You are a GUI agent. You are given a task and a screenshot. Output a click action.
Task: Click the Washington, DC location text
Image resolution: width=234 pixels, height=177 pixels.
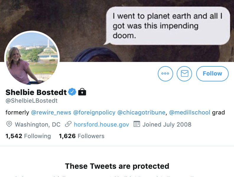38,124
